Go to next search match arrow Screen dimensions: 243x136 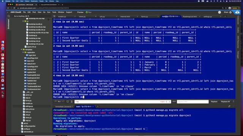(169, 102)
